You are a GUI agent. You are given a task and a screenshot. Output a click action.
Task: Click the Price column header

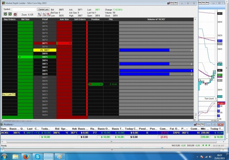[45, 19]
